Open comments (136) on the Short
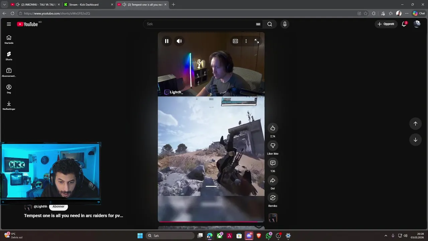The width and height of the screenshot is (428, 241). coord(273,163)
